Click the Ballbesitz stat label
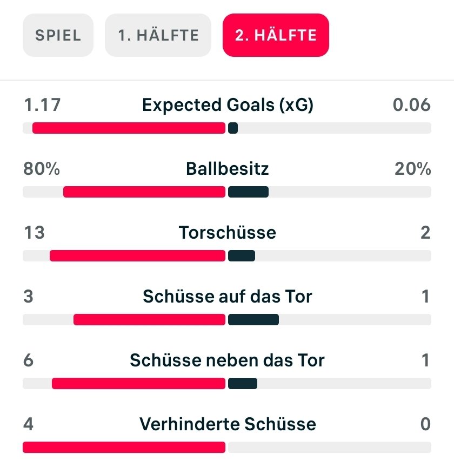 click(x=228, y=169)
